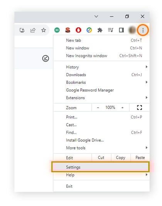Image resolution: width=162 pixels, height=206 pixels.
Task: Toggle the side panel icon
Action: [121, 30]
